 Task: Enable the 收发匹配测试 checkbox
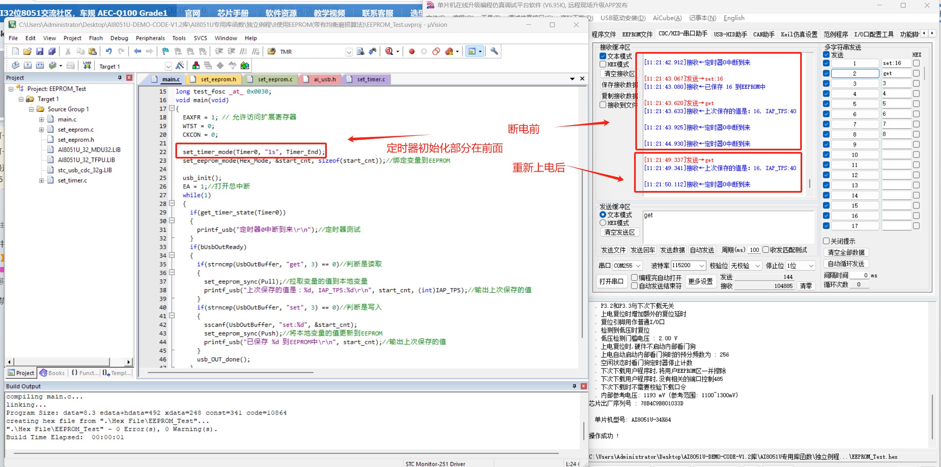766,250
